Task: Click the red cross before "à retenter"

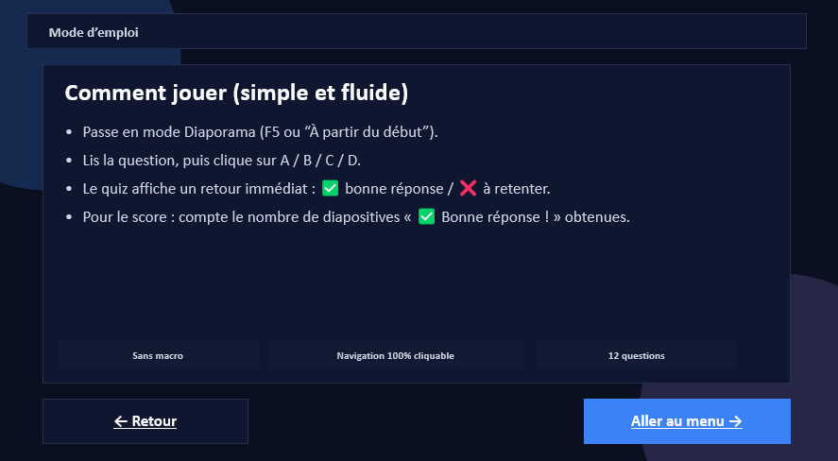Action: [468, 188]
